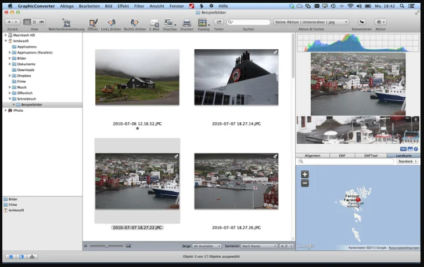This screenshot has width=424, height=267.
Task: Send image via E-Mail icon
Action: click(x=154, y=23)
